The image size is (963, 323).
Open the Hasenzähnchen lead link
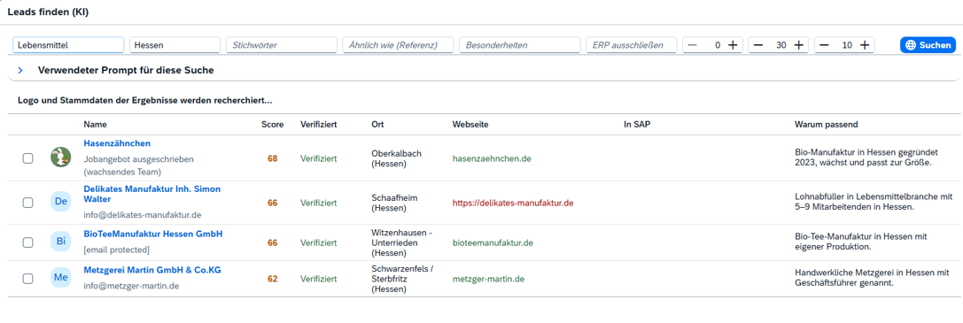pos(117,143)
